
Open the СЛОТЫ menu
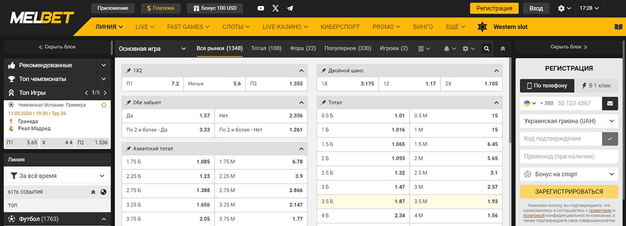236,27
